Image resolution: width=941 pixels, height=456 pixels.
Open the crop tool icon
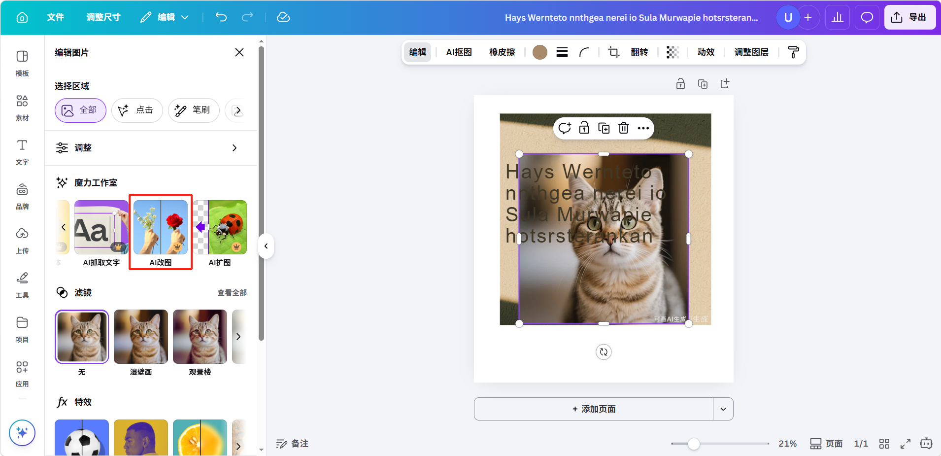pyautogui.click(x=613, y=52)
